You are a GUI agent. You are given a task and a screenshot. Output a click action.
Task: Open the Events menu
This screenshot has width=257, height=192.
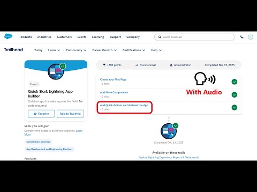[82, 37]
